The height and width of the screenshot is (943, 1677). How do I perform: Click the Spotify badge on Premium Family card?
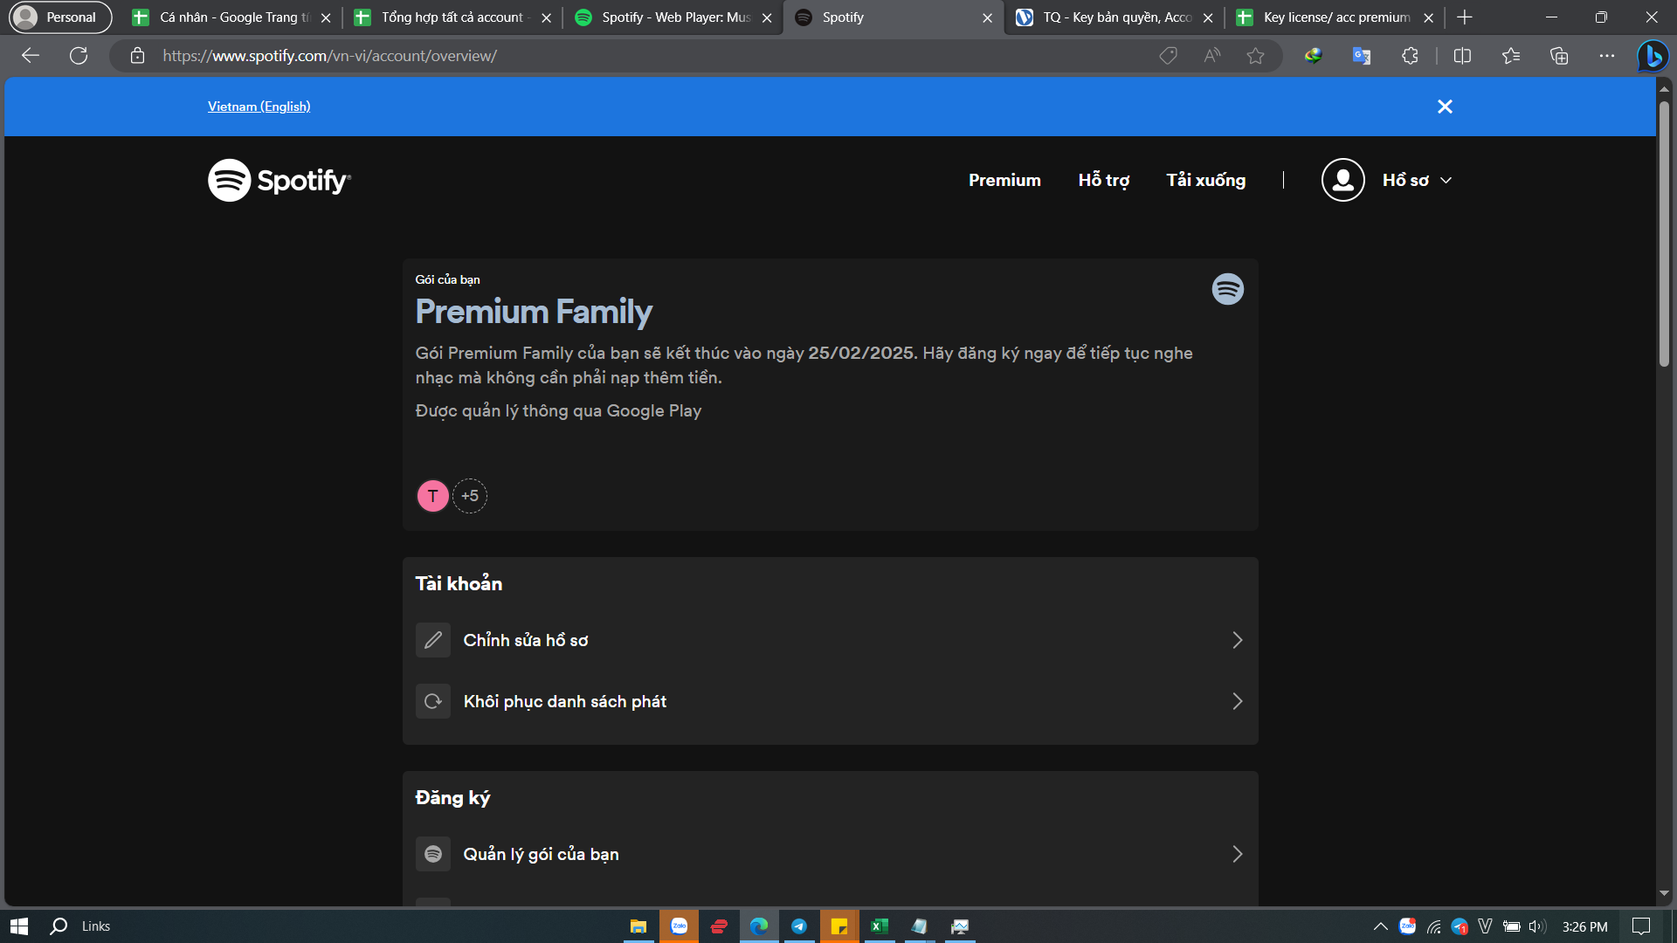point(1228,289)
